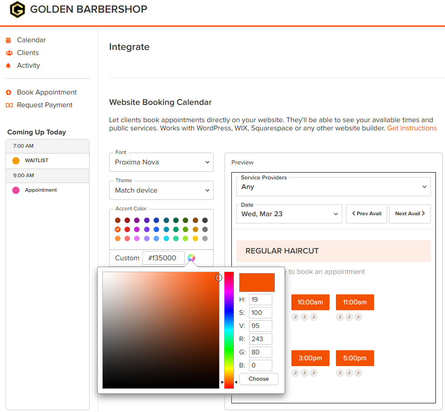Viewport: 445px width, 412px height.
Task: Click the Golden Barbershop title text
Action: (89, 10)
